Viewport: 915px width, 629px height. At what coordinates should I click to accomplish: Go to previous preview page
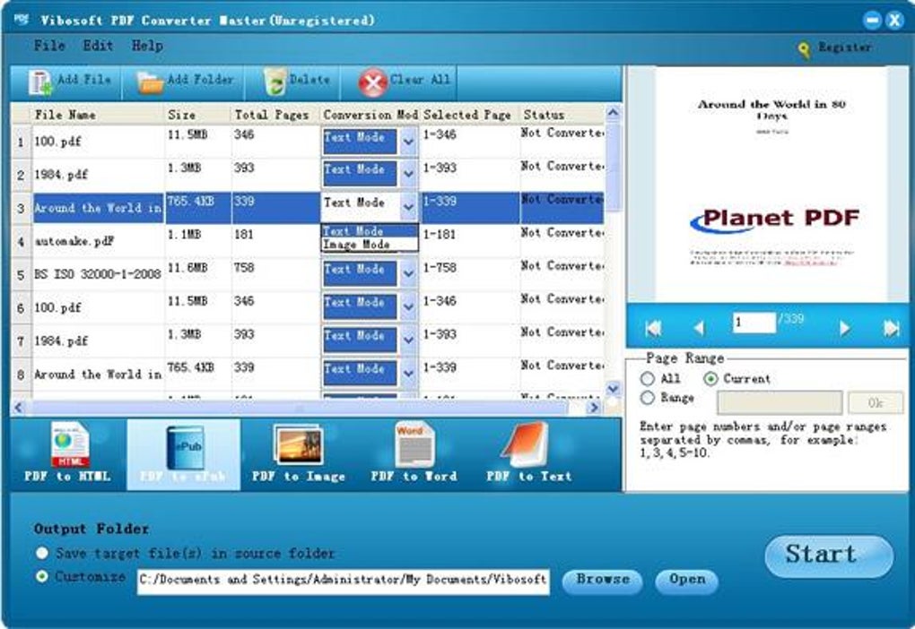[699, 329]
